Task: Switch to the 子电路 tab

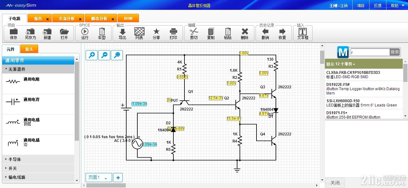Action: (14, 18)
